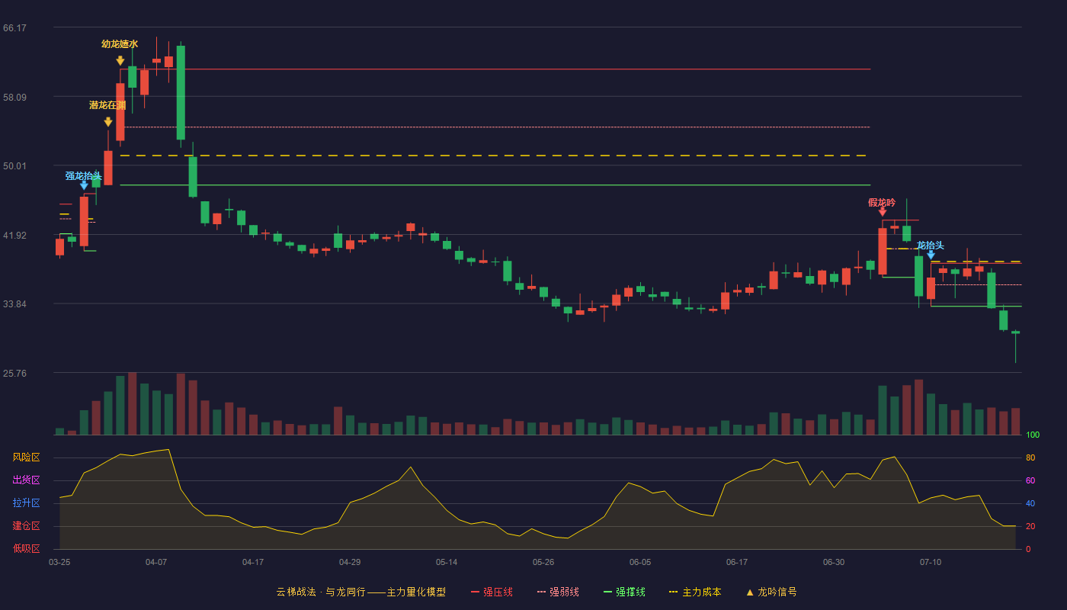
Task: Click the 66.17 price axis label
Action: 15,28
